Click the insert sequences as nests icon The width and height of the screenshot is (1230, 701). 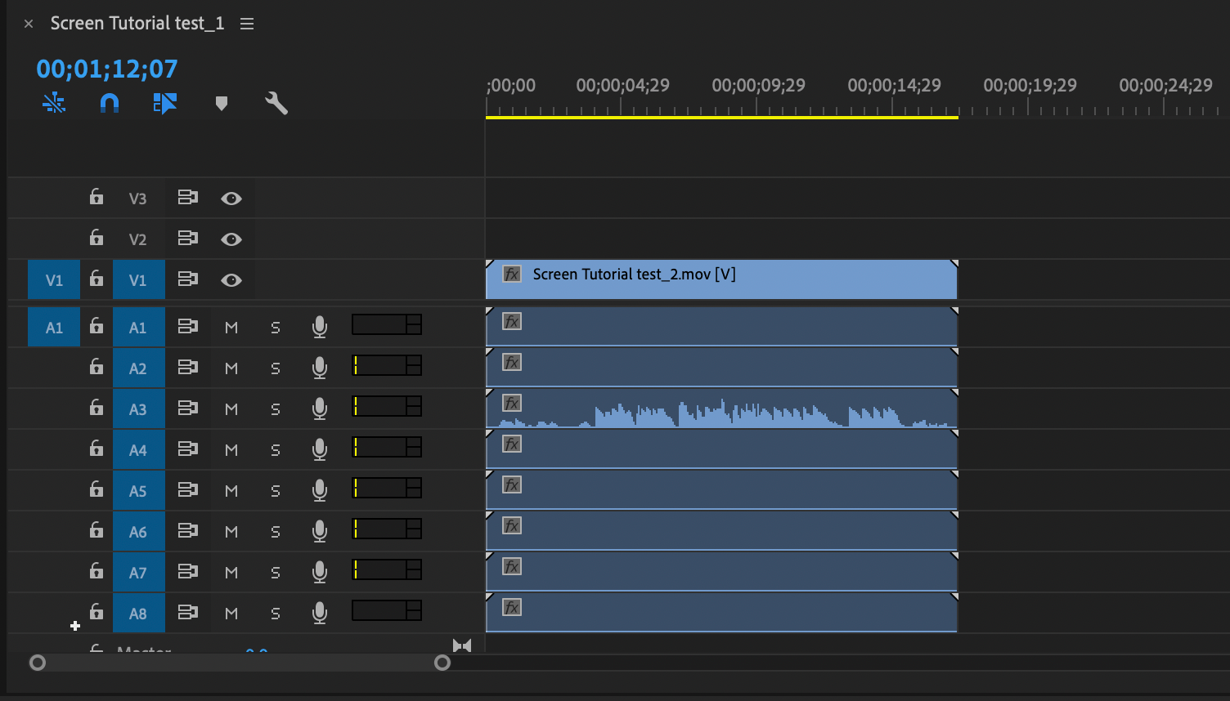165,103
